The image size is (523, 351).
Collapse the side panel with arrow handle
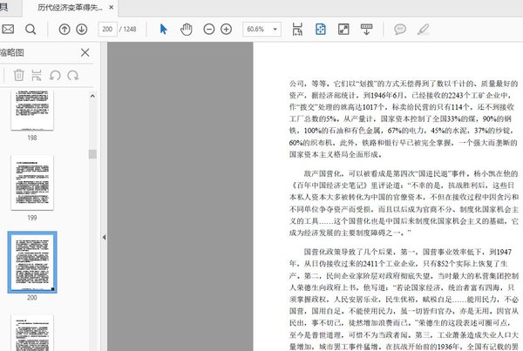[104, 237]
